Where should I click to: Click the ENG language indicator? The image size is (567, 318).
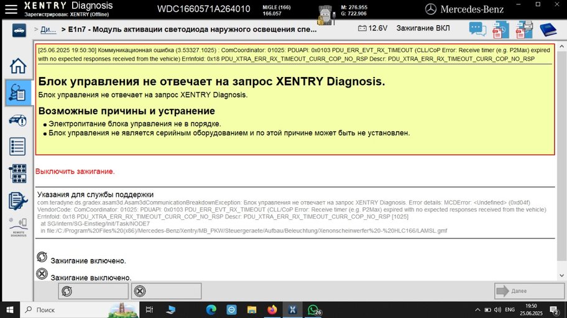click(x=510, y=310)
